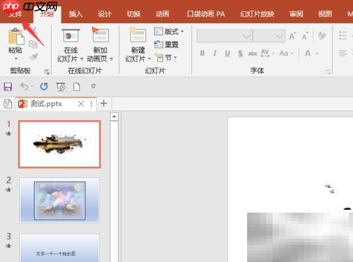Apply strikethrough abc icon
353x262 pixels.
coord(252,54)
